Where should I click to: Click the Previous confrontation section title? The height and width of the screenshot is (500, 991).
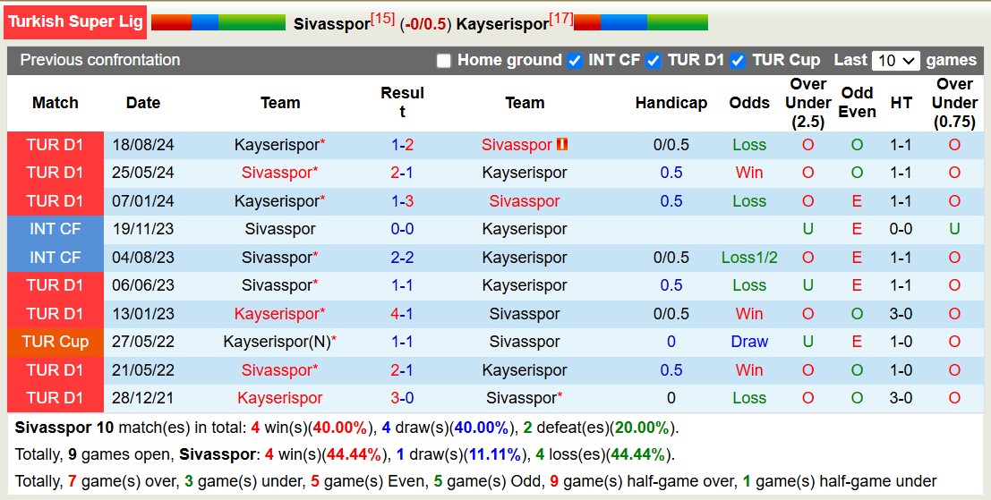pos(100,60)
